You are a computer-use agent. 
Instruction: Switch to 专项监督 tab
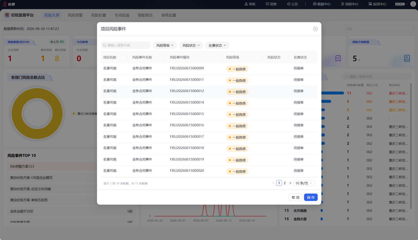(x=122, y=15)
